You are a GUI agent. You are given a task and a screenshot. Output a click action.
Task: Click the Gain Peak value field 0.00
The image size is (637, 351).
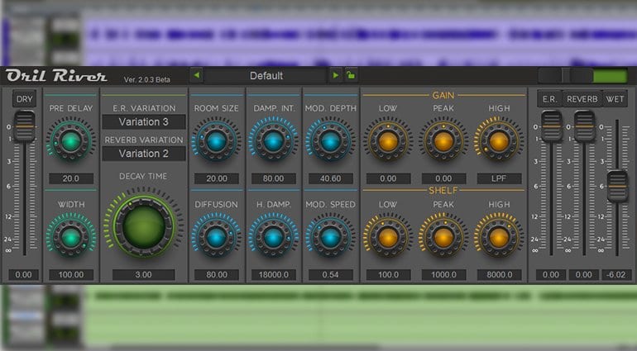pyautogui.click(x=443, y=178)
